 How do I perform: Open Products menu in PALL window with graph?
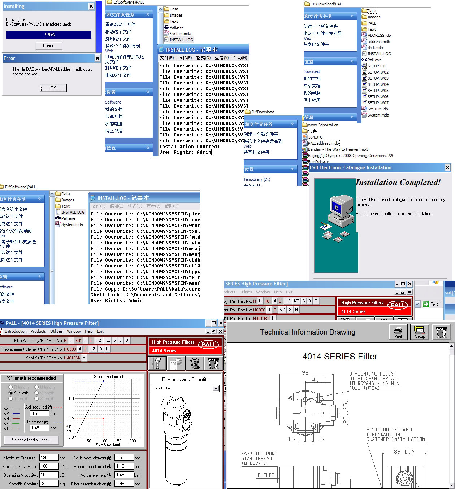(x=38, y=331)
